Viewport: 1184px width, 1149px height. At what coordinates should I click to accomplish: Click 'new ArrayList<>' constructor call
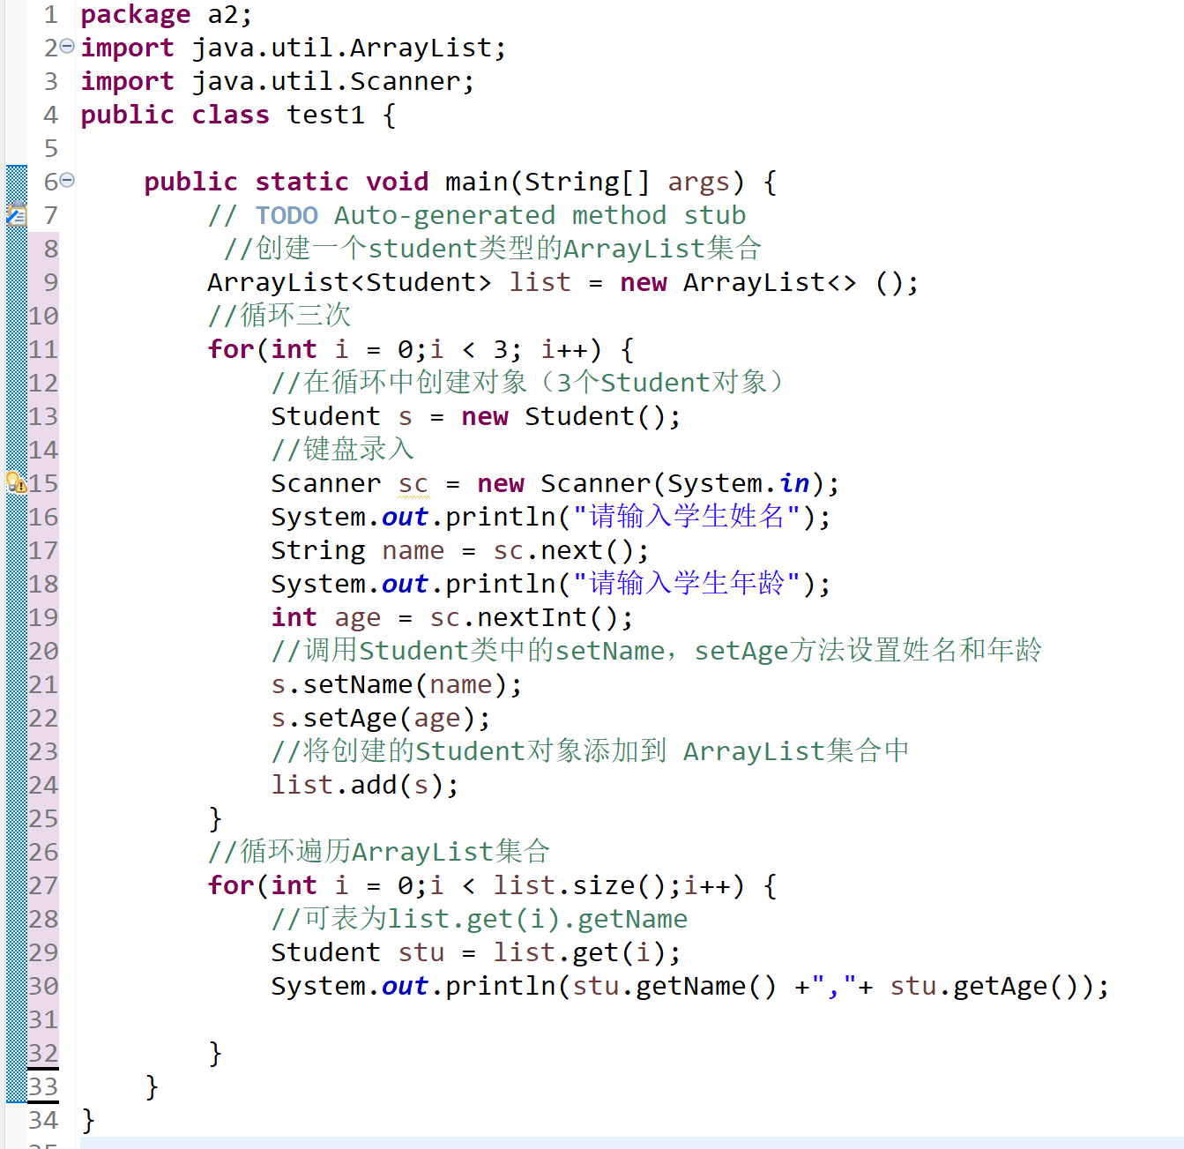738,282
